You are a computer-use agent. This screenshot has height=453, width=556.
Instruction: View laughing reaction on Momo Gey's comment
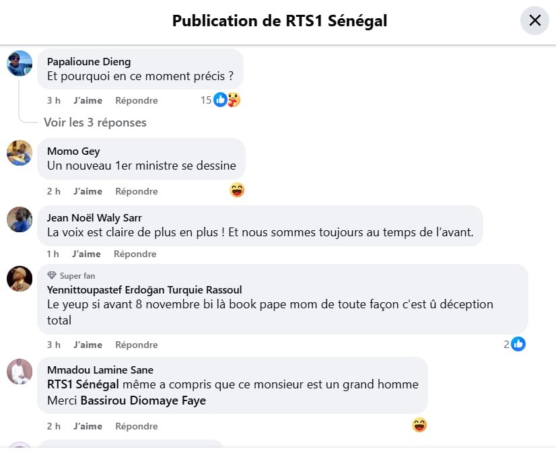coord(237,190)
